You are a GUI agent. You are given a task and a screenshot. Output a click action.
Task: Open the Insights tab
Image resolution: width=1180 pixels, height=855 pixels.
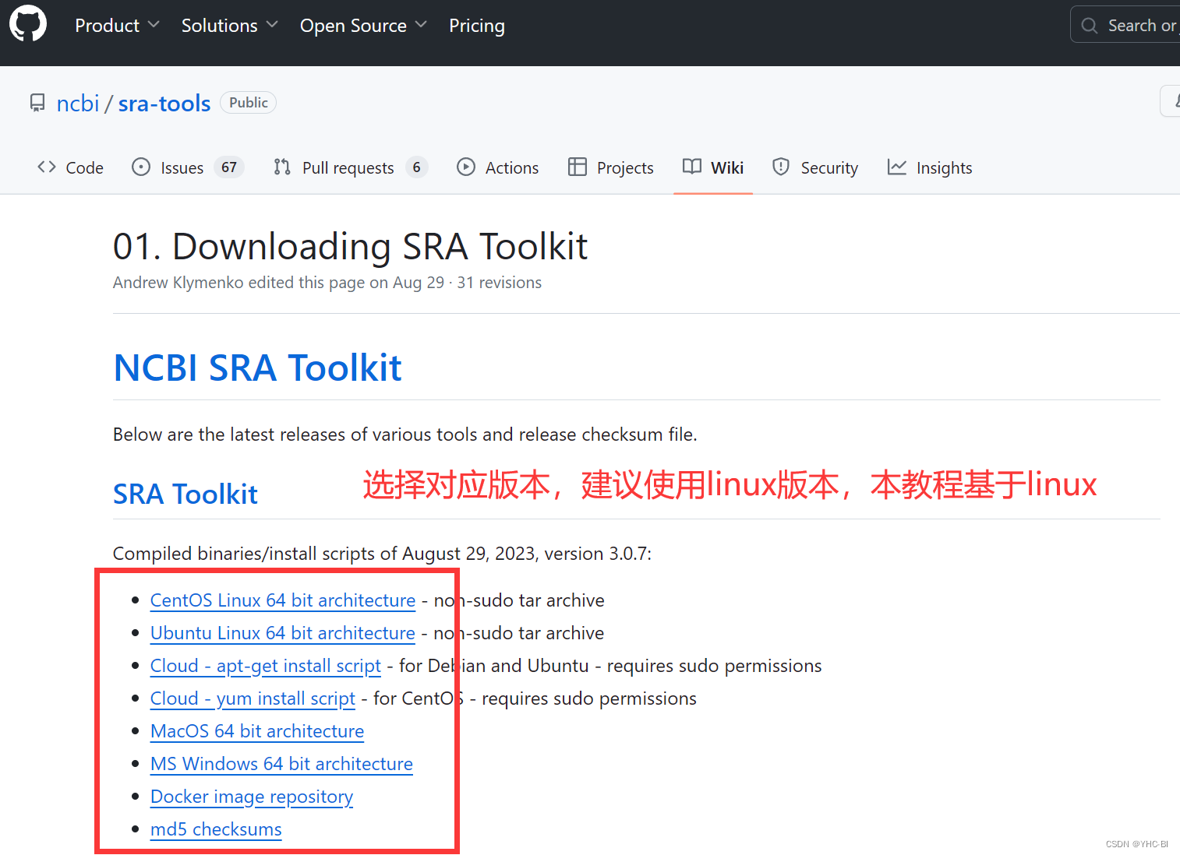pyautogui.click(x=930, y=167)
